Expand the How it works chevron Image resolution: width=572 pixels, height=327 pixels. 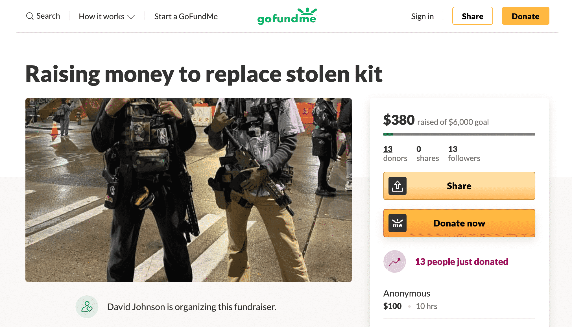(131, 17)
